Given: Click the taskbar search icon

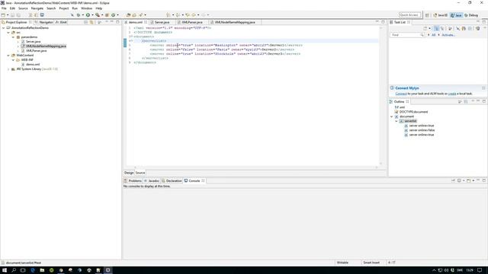Looking at the screenshot, I should tap(14, 270).
